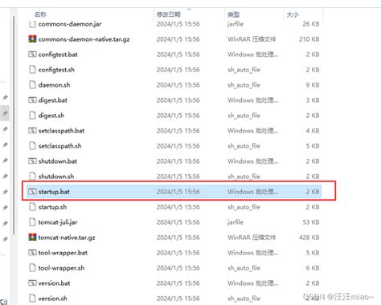Sort files by the 大小 column header
The width and height of the screenshot is (381, 305).
(x=293, y=14)
